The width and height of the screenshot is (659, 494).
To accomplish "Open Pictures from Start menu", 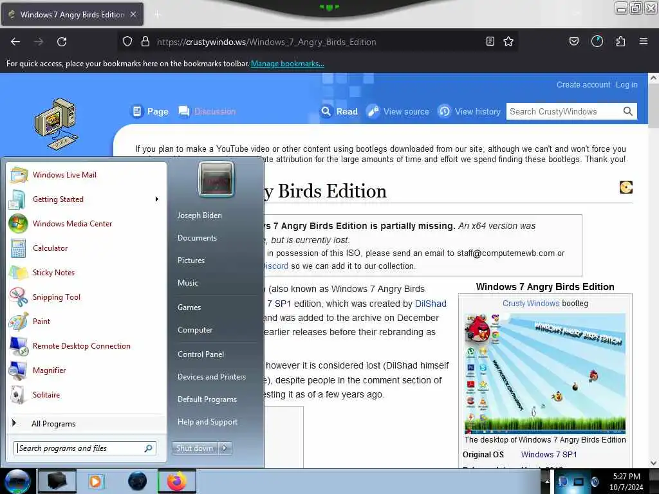I will [190, 261].
